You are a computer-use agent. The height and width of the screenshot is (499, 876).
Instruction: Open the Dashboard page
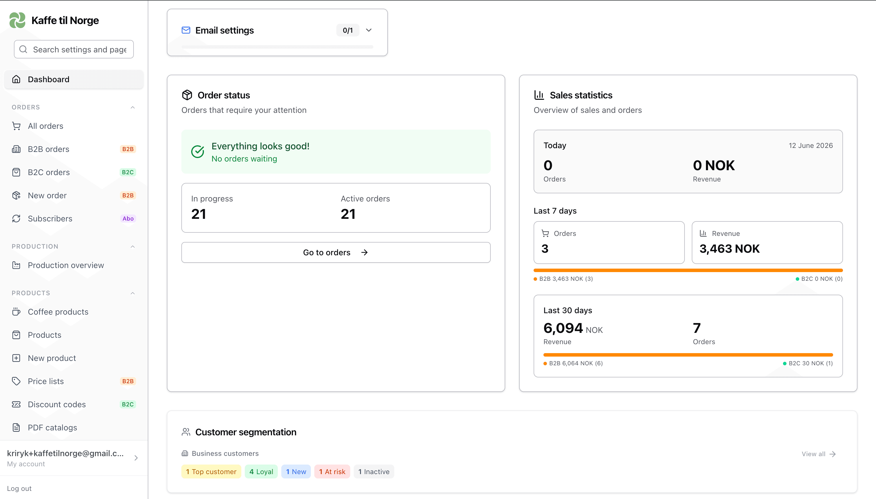74,79
